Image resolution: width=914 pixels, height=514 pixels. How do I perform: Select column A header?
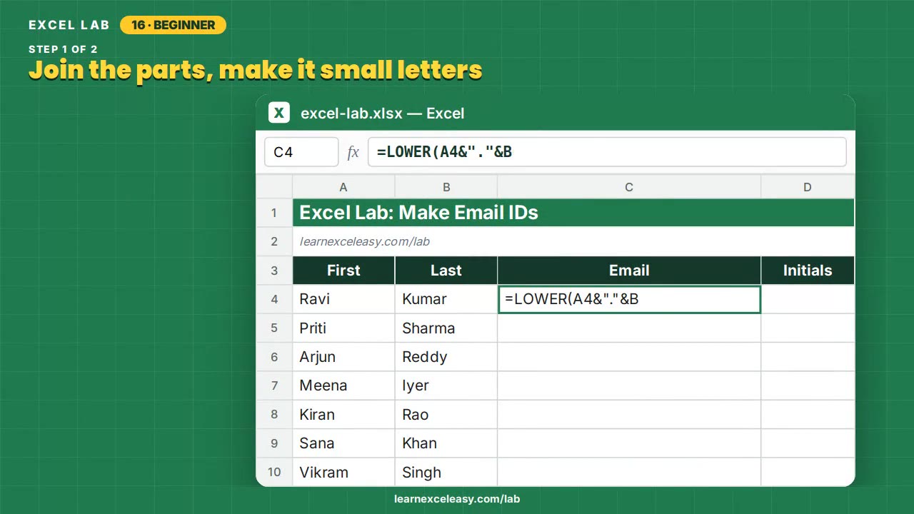coord(343,187)
